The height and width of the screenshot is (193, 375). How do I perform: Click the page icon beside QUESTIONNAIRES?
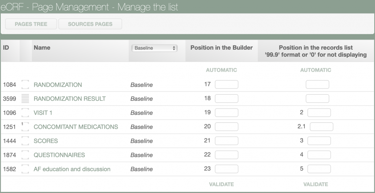[25, 155]
